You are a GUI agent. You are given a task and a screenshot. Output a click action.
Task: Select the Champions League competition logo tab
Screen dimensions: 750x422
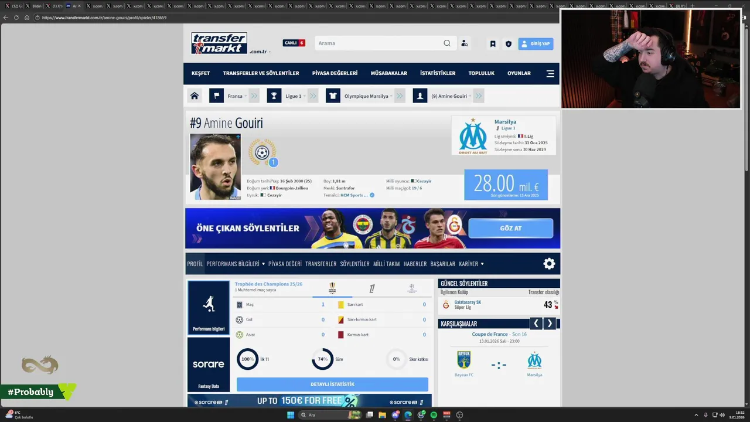(x=411, y=288)
